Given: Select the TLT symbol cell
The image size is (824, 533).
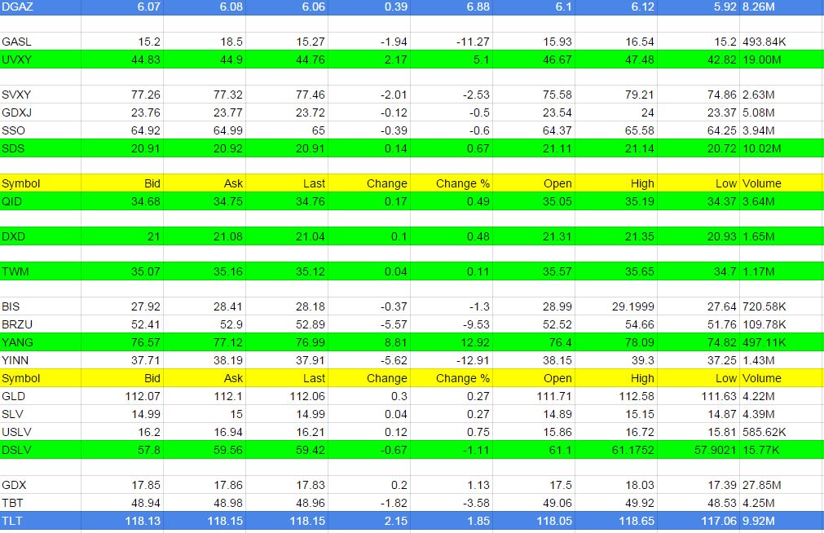Looking at the screenshot, I should (x=41, y=521).
